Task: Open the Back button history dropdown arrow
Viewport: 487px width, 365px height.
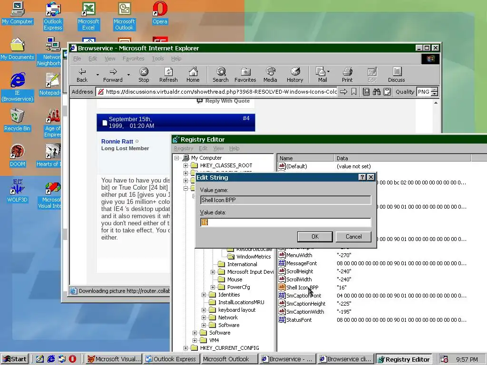Action: click(97, 75)
